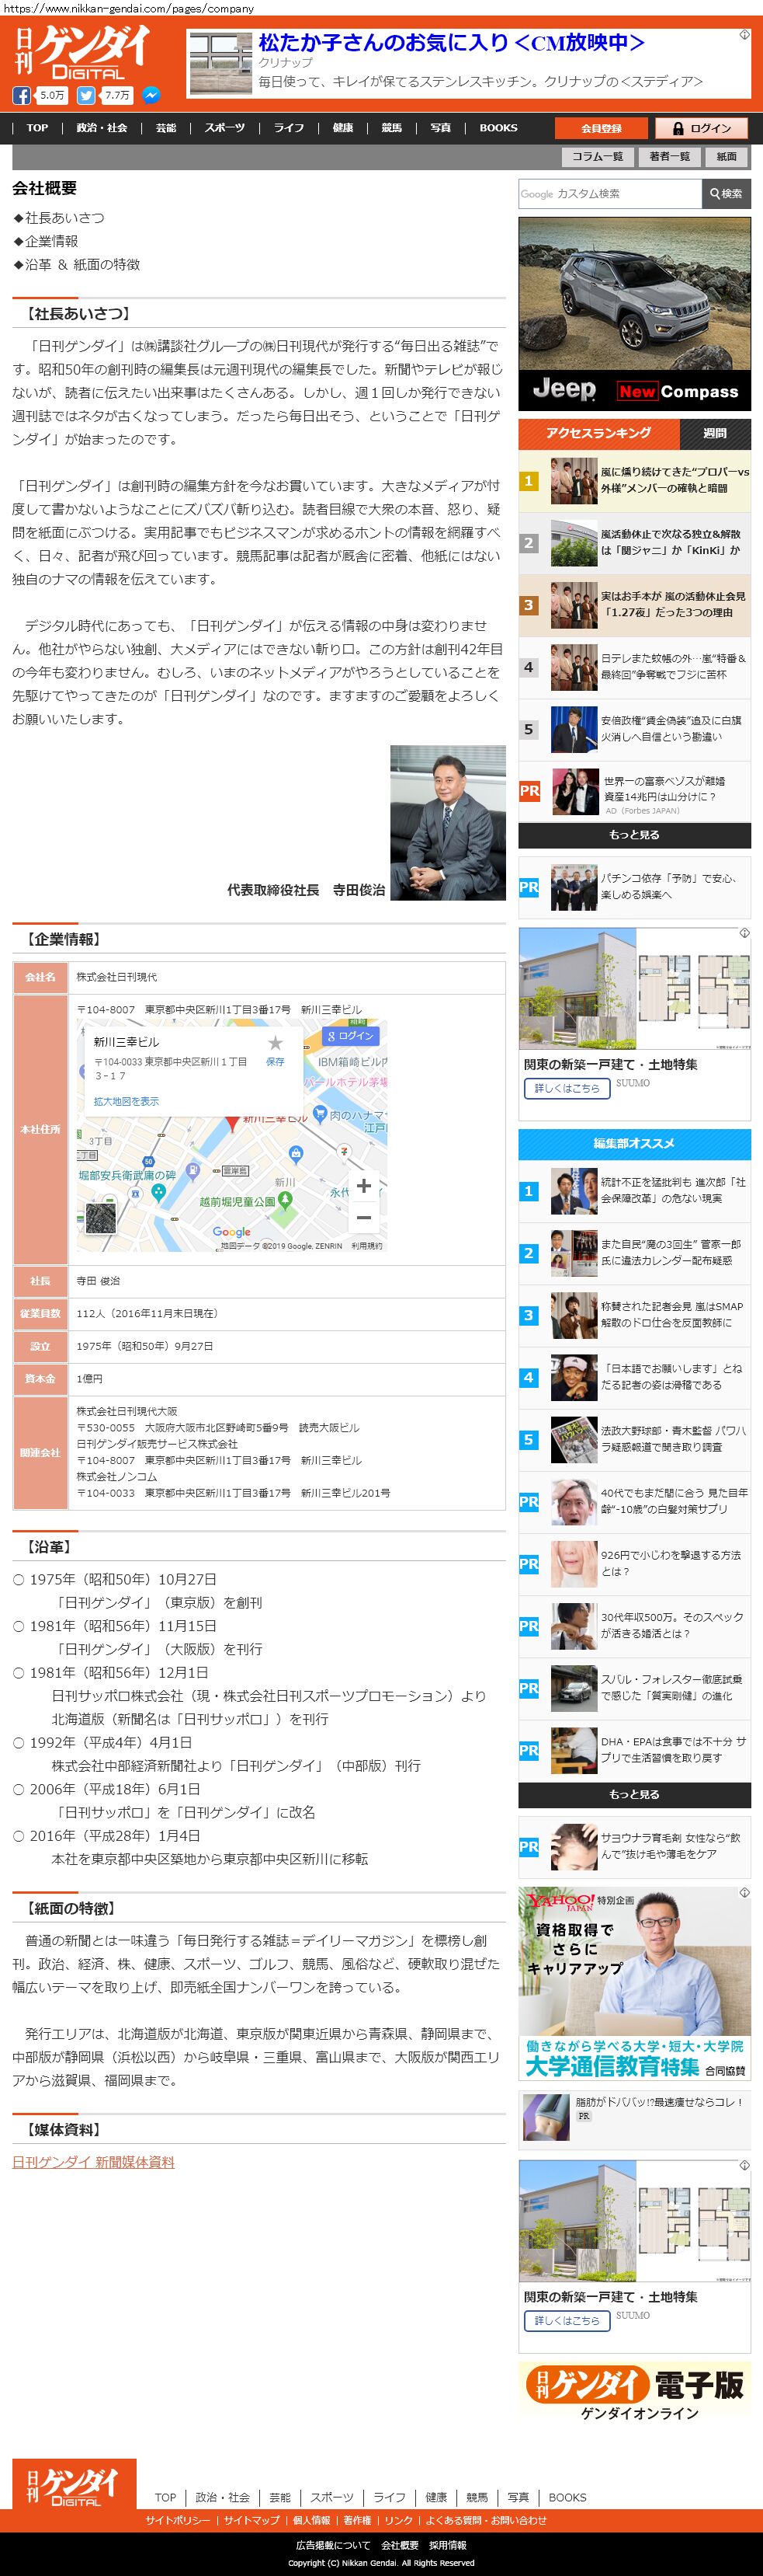Click the ad info icon on top banner
This screenshot has width=763, height=2576.
[744, 35]
